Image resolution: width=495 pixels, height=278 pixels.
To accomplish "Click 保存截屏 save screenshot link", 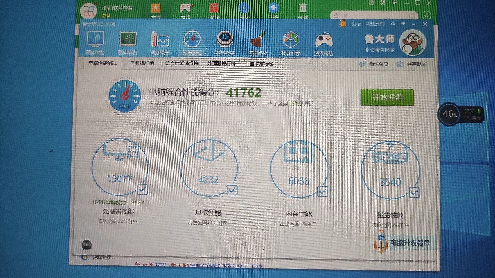I will (x=412, y=64).
